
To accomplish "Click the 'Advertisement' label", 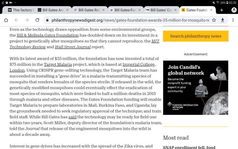I will (x=196, y=54).
